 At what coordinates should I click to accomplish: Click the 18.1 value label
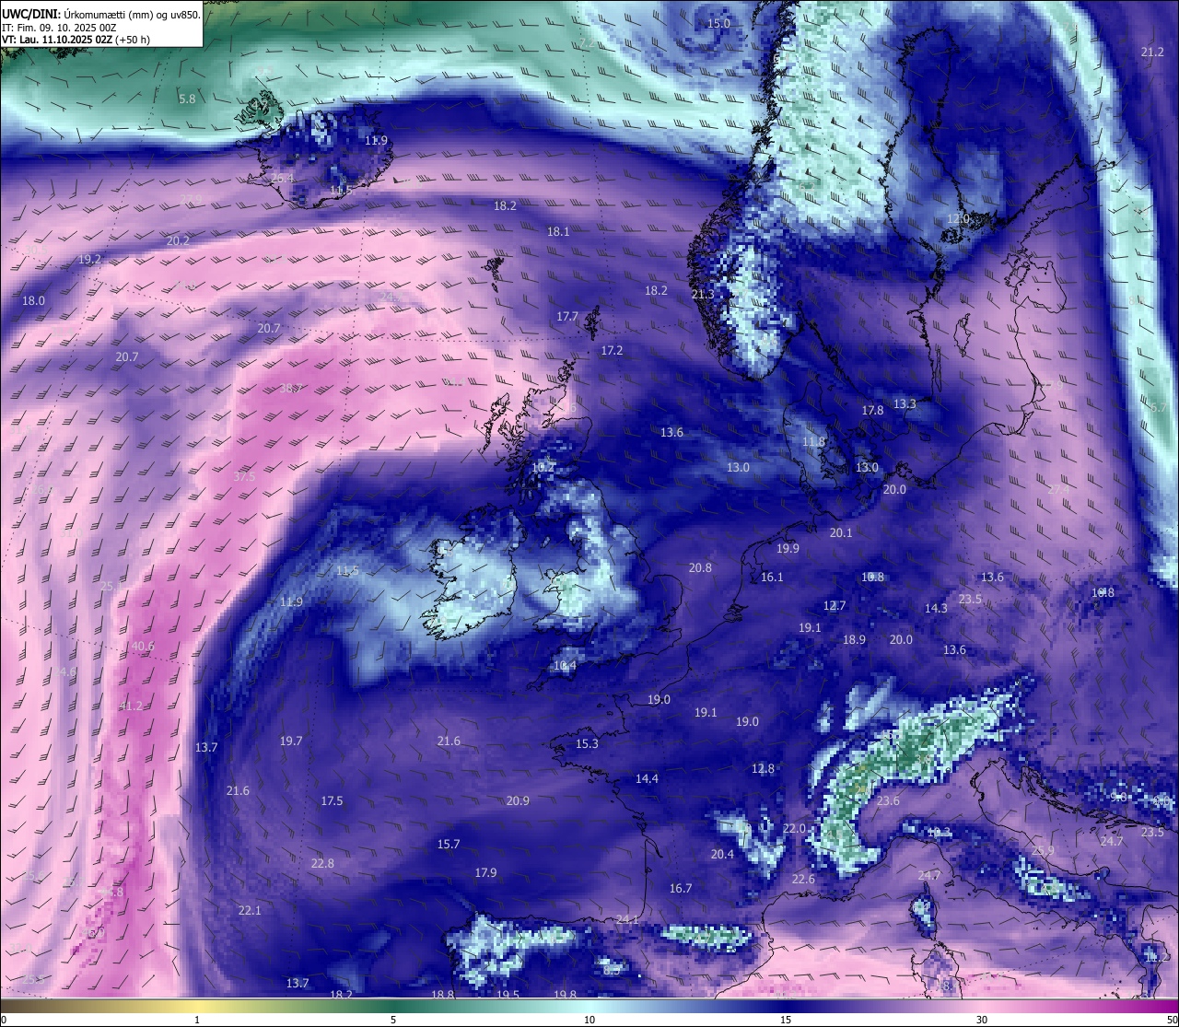pyautogui.click(x=558, y=232)
